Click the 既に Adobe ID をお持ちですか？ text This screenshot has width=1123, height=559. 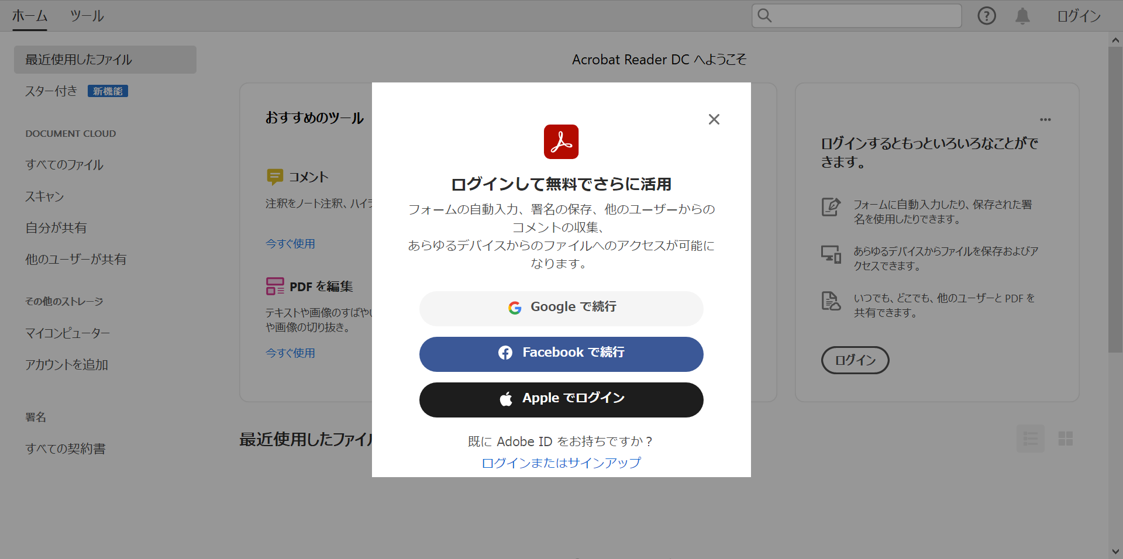tap(560, 441)
